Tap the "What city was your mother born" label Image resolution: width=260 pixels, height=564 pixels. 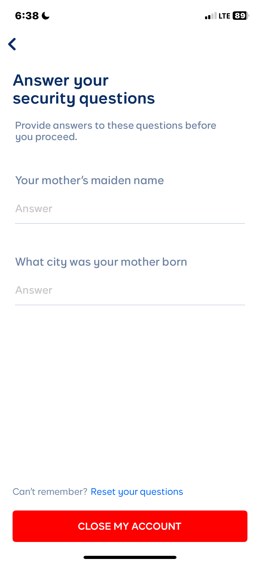101,262
